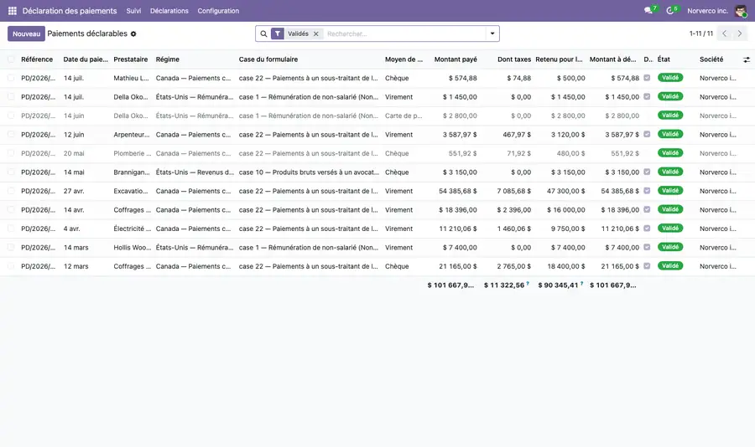Check the Mathieu L... row checkbox

[11, 78]
